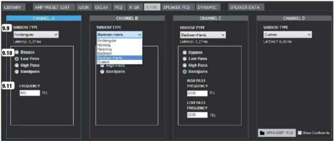Screen dimensions: 334x141
Task: Select Bypass radio in Channel A
Action: (x=16, y=52)
